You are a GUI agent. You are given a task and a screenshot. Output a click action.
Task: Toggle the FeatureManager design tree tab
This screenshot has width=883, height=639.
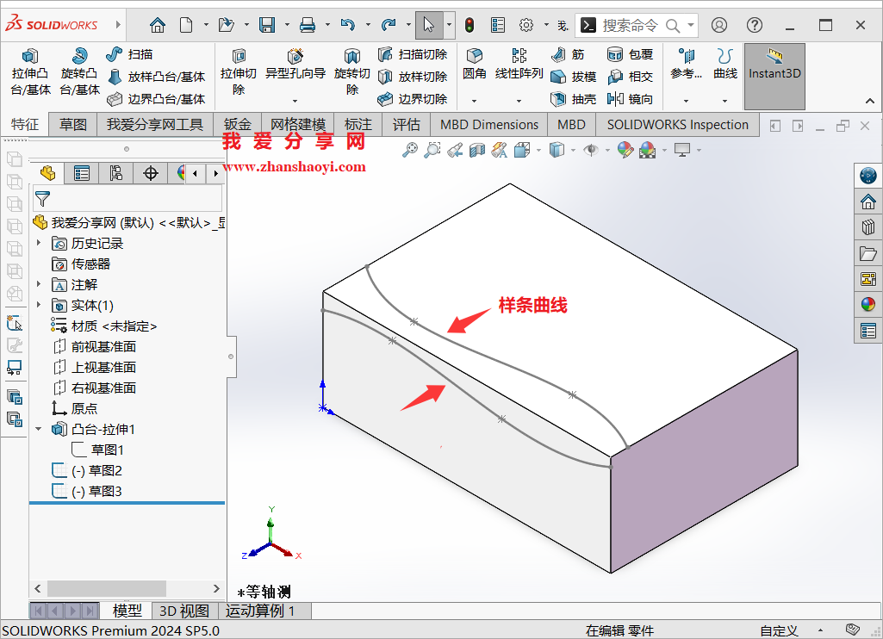click(x=48, y=173)
